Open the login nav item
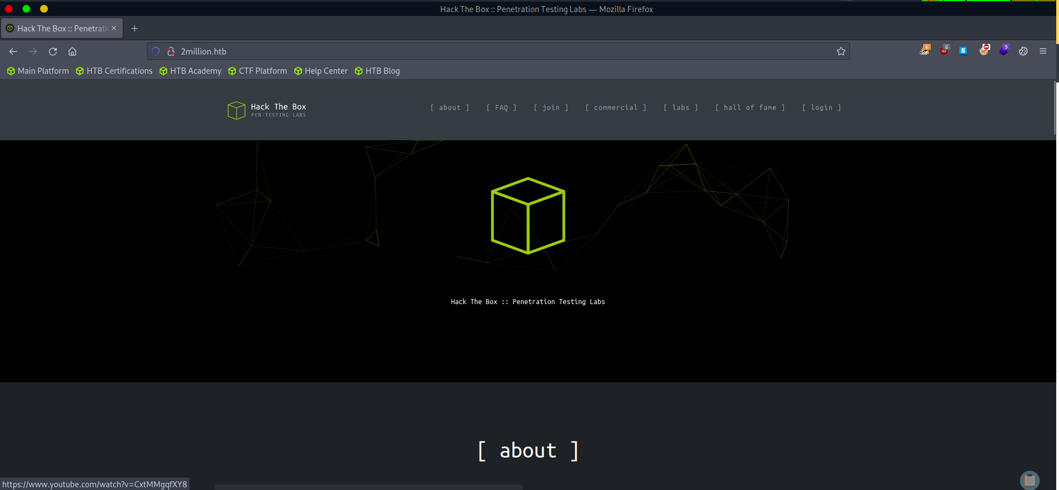The width and height of the screenshot is (1059, 490). point(822,108)
